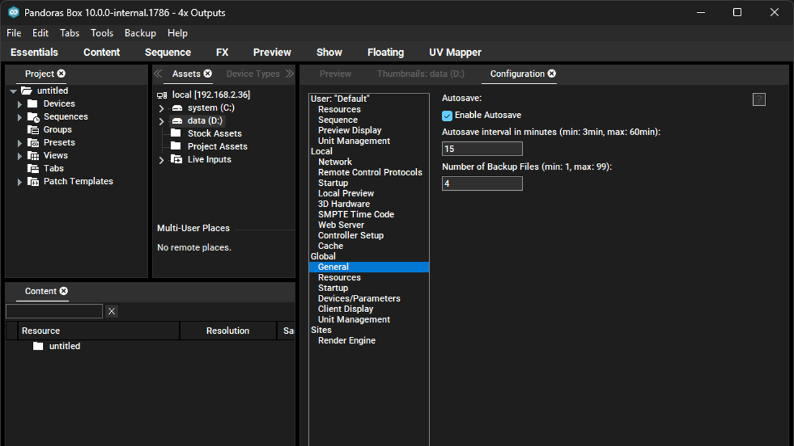Select the Patch Templates icon
The image size is (794, 446).
[33, 181]
